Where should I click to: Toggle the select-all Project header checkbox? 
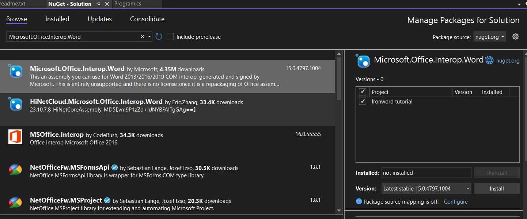pos(363,92)
